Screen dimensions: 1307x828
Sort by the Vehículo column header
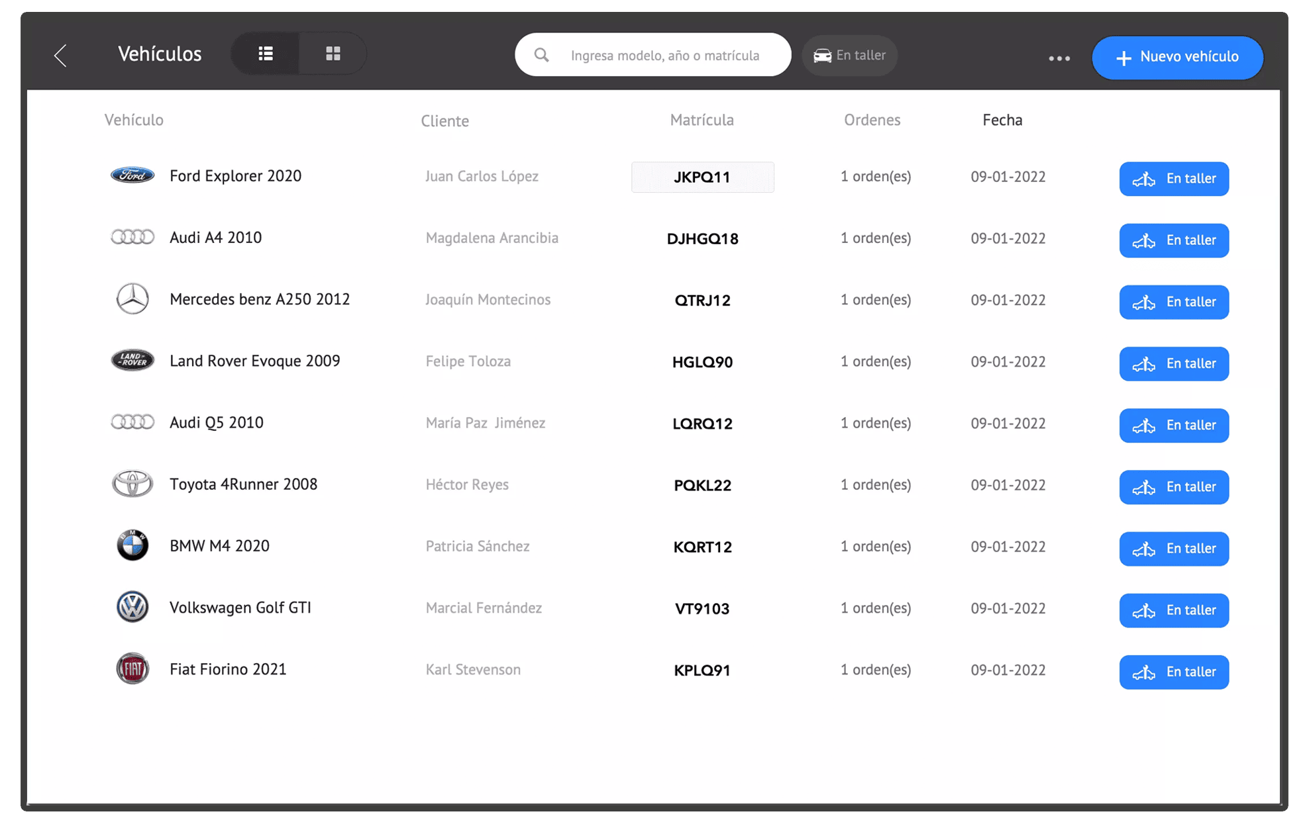pyautogui.click(x=134, y=120)
